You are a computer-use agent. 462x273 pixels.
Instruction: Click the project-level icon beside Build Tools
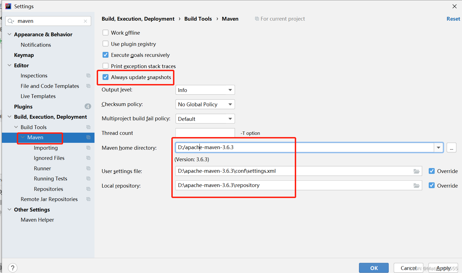[x=88, y=127]
